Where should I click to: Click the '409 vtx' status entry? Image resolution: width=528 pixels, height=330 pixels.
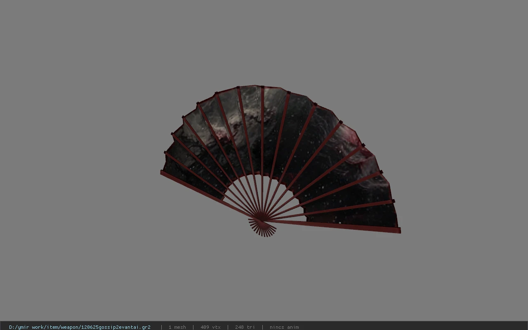210,327
